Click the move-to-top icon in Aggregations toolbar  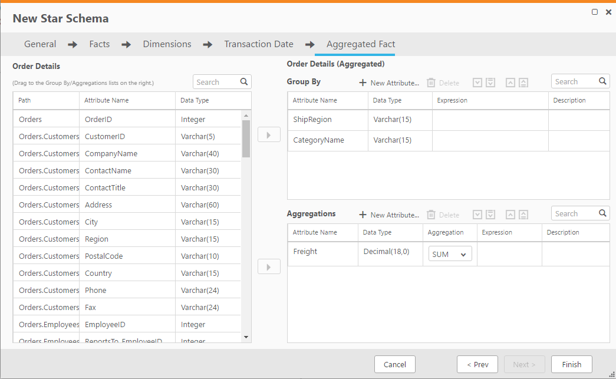pyautogui.click(x=523, y=215)
